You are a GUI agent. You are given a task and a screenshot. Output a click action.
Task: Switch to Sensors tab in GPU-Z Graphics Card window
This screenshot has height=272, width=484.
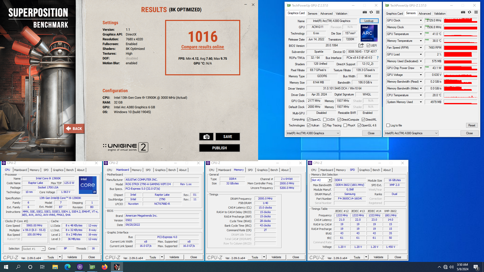(312, 14)
